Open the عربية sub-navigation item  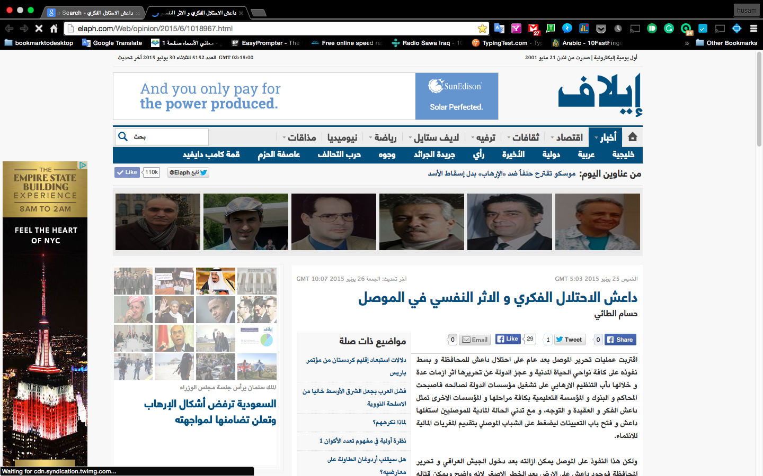[x=586, y=154]
